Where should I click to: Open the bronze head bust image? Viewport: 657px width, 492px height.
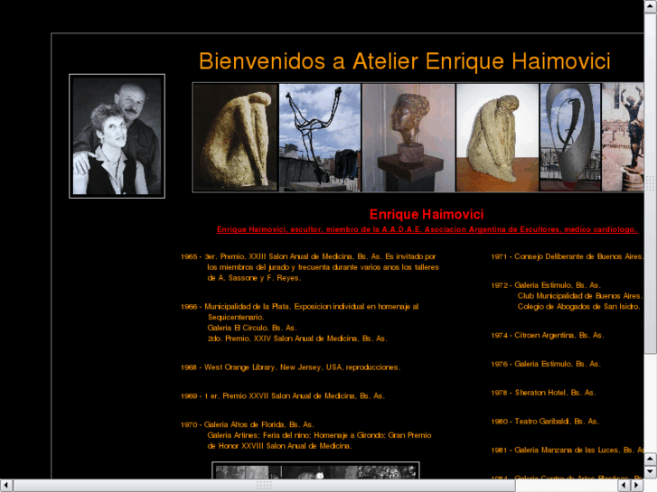(x=408, y=137)
